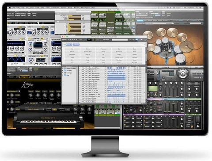This screenshot has height=161, width=212.
Task: Click the second blue search tag chip
Action: [x=76, y=45]
